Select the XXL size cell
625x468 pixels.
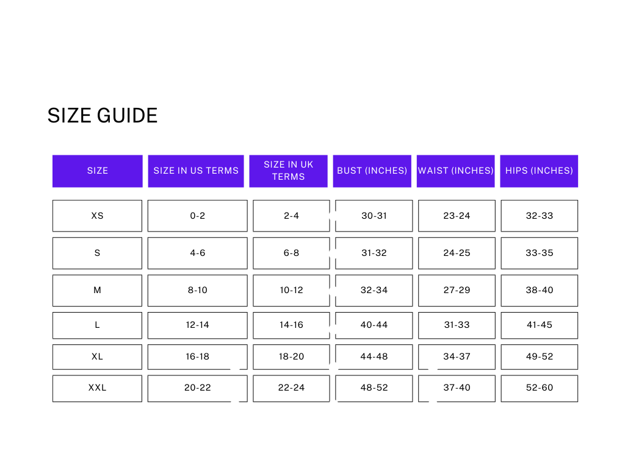[98, 388]
